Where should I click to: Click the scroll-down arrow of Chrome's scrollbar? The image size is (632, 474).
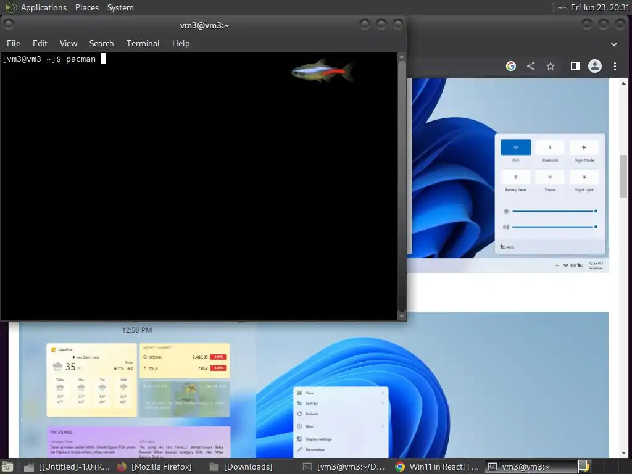624,453
